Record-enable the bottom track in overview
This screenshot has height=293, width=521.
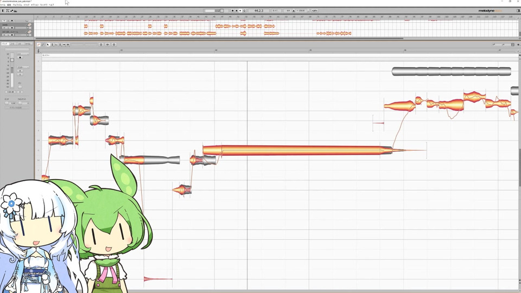(12, 35)
